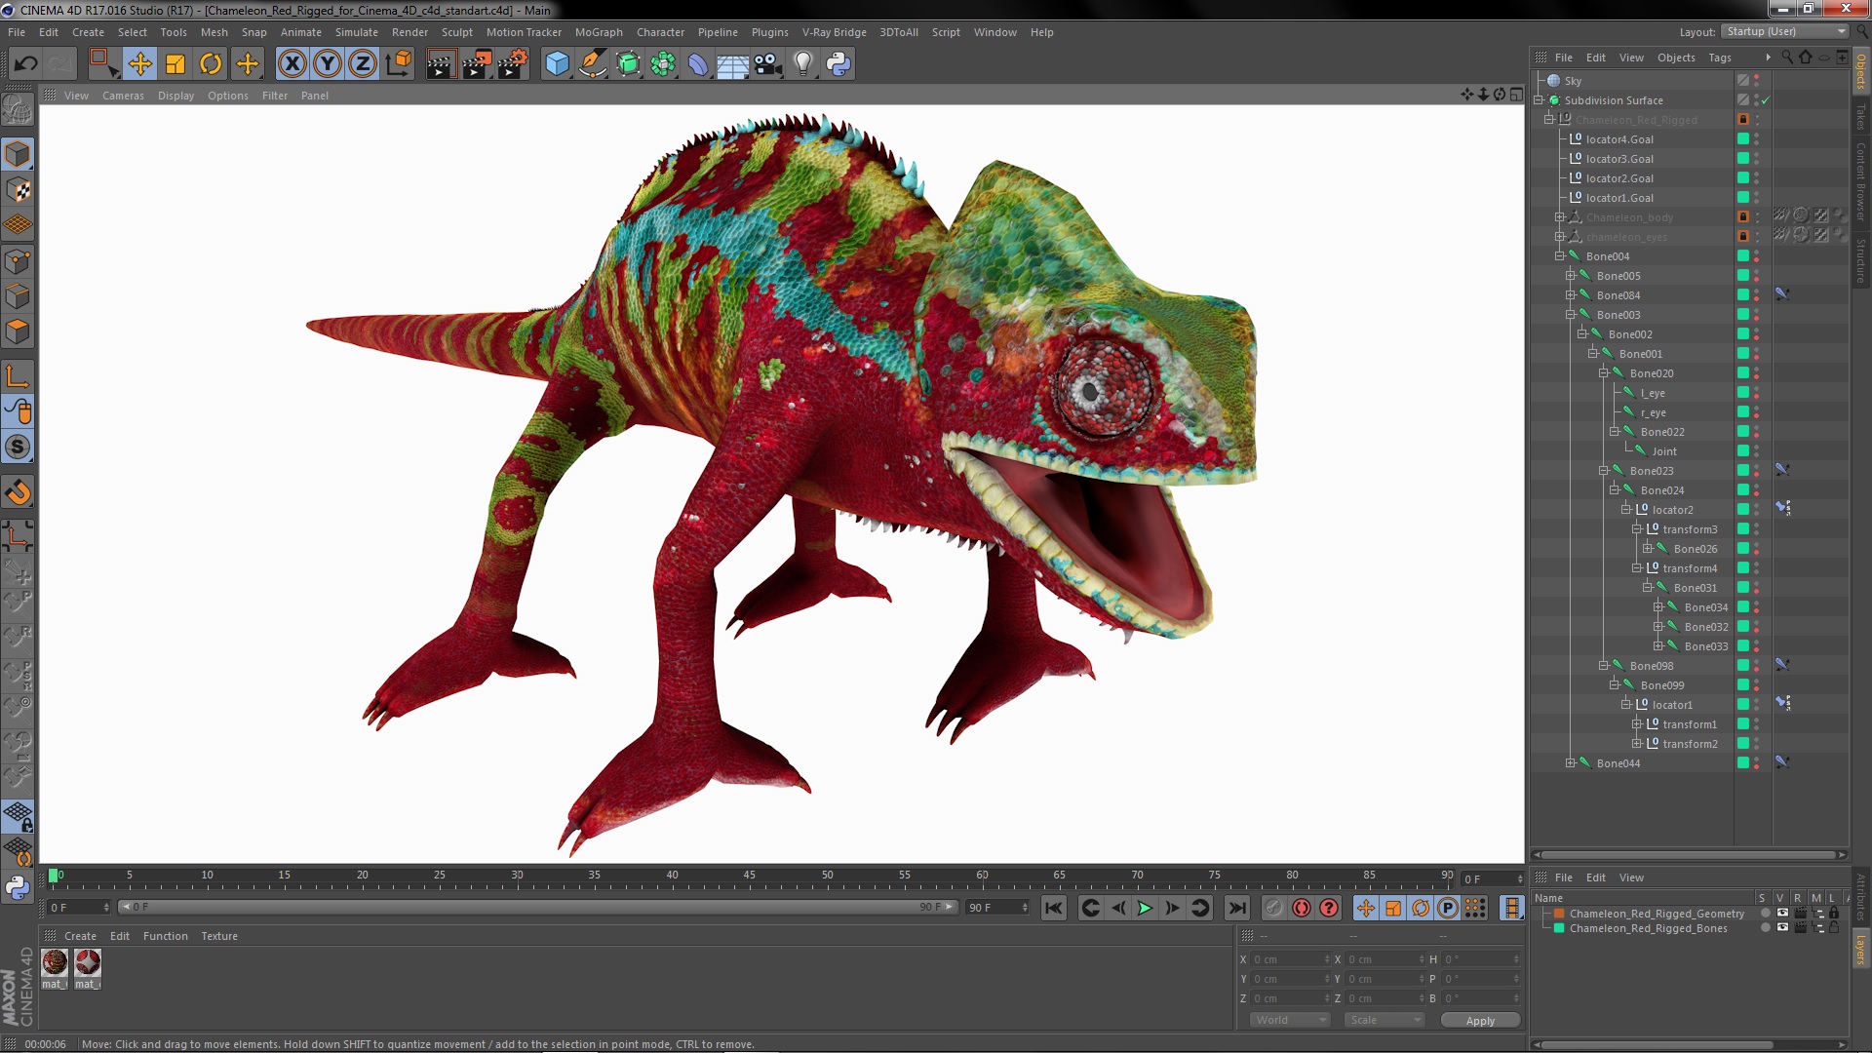Add a Camera object
Screen dimensions: 1872x1053
(x=768, y=64)
